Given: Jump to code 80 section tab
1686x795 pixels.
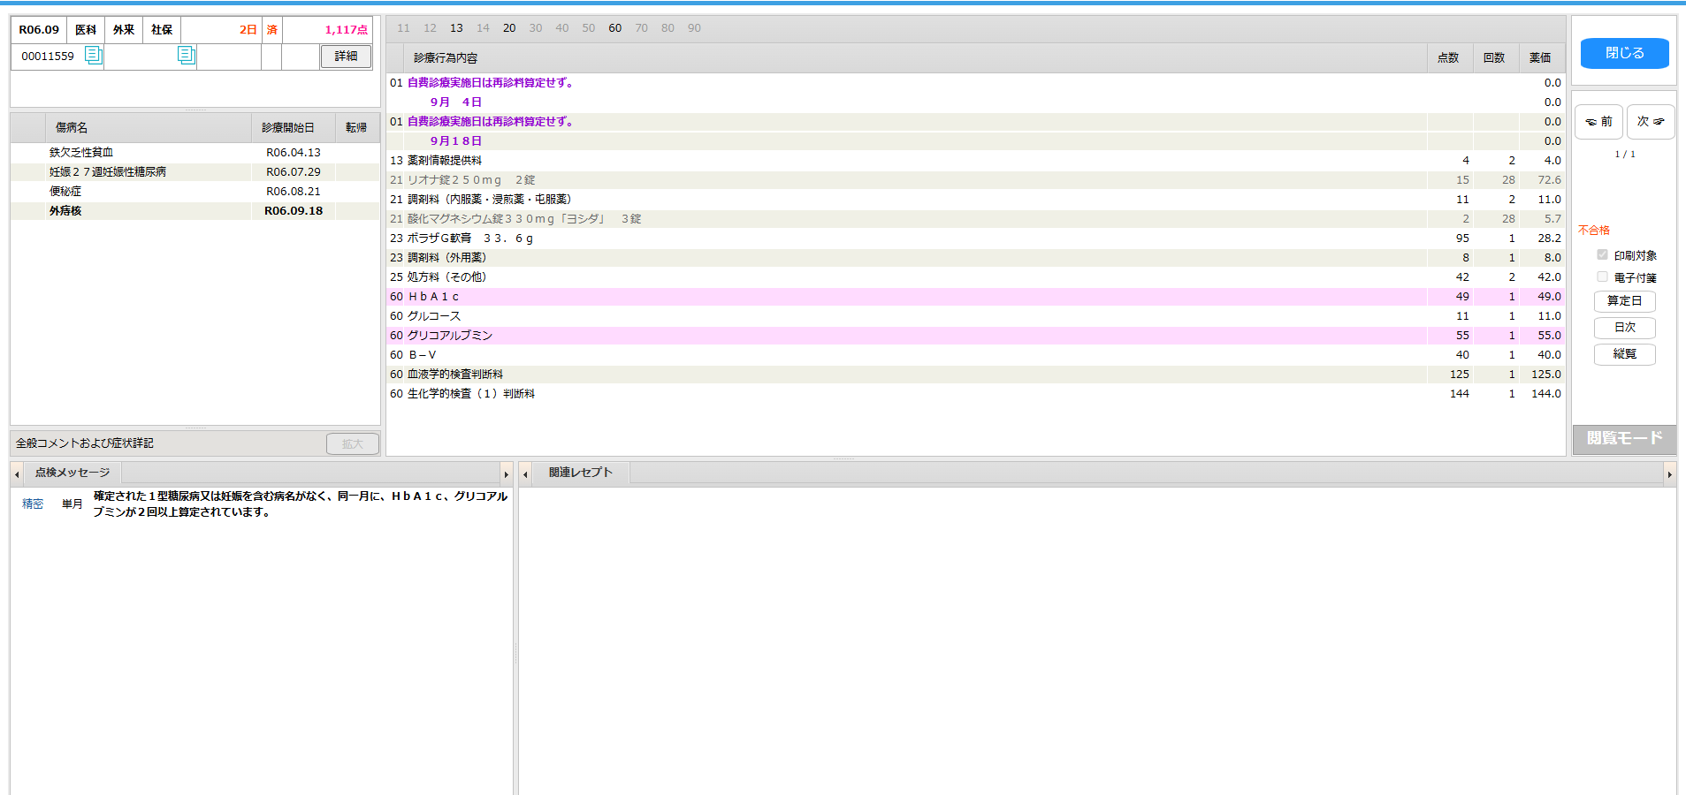Looking at the screenshot, I should click(668, 28).
